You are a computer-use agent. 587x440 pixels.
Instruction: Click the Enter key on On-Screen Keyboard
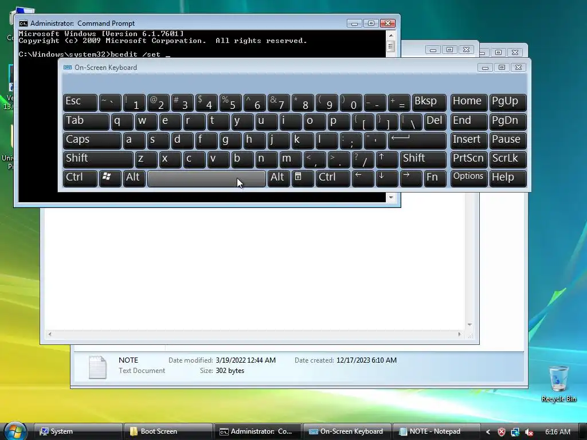pos(417,141)
